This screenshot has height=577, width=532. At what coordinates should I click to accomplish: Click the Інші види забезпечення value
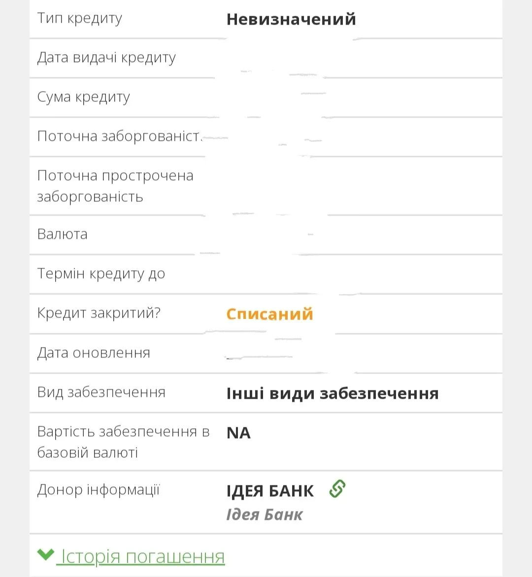[x=332, y=393]
